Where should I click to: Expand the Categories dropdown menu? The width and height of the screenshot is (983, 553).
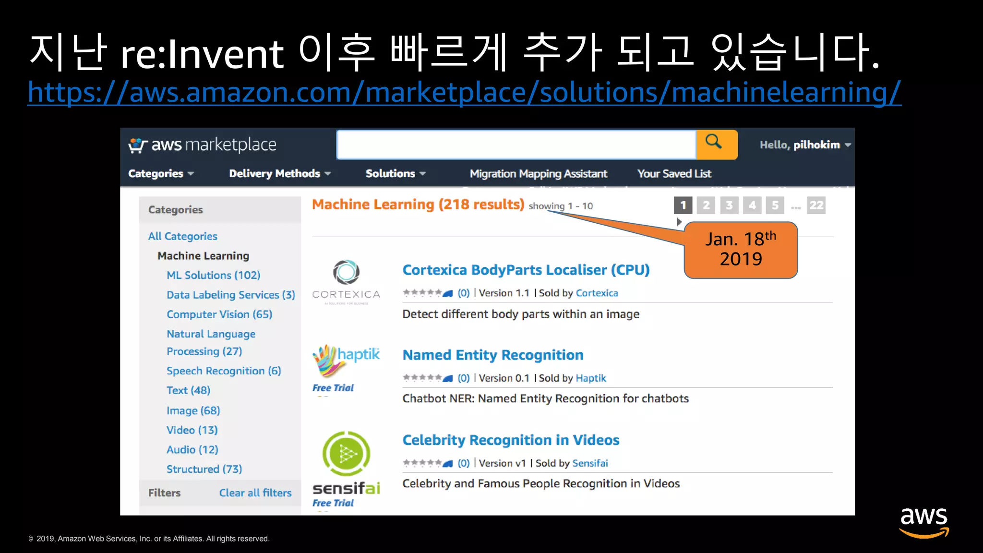point(161,174)
